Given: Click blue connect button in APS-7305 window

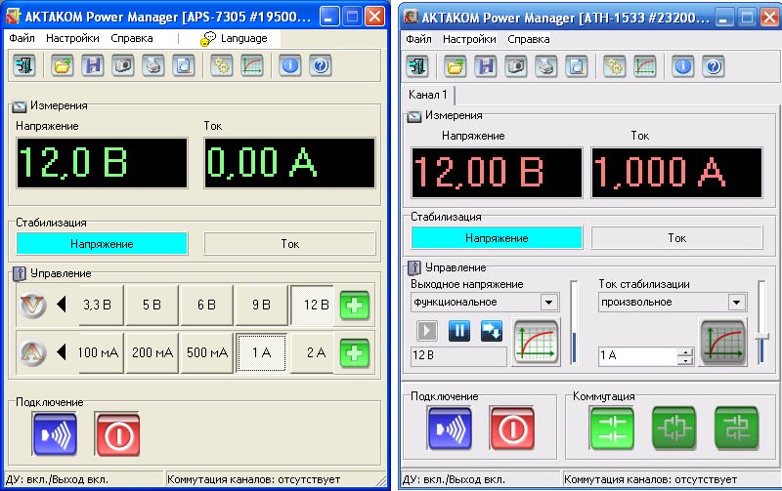Looking at the screenshot, I should (x=55, y=434).
